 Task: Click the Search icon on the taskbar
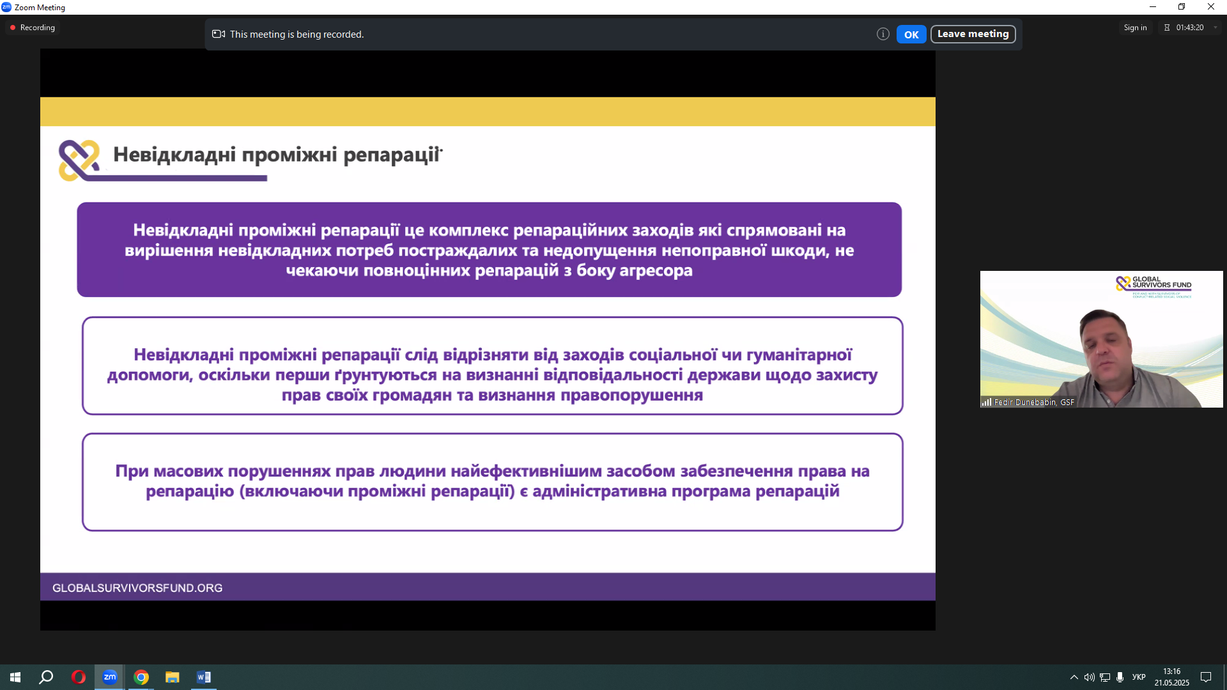point(45,677)
